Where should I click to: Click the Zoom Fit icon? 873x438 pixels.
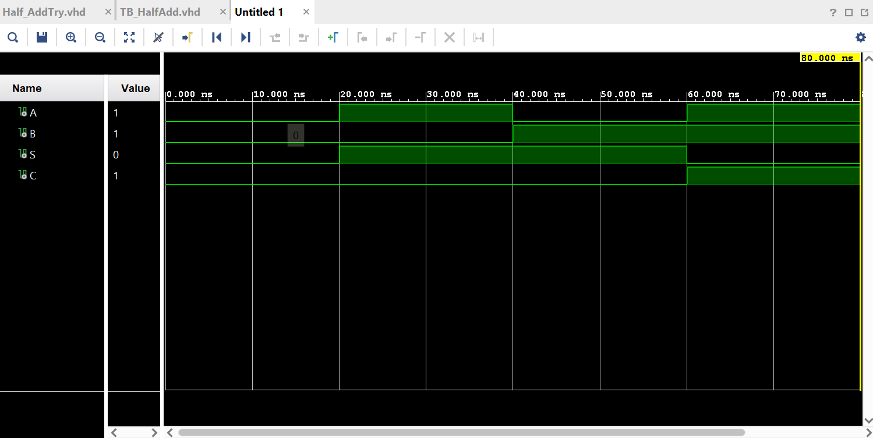tap(129, 37)
